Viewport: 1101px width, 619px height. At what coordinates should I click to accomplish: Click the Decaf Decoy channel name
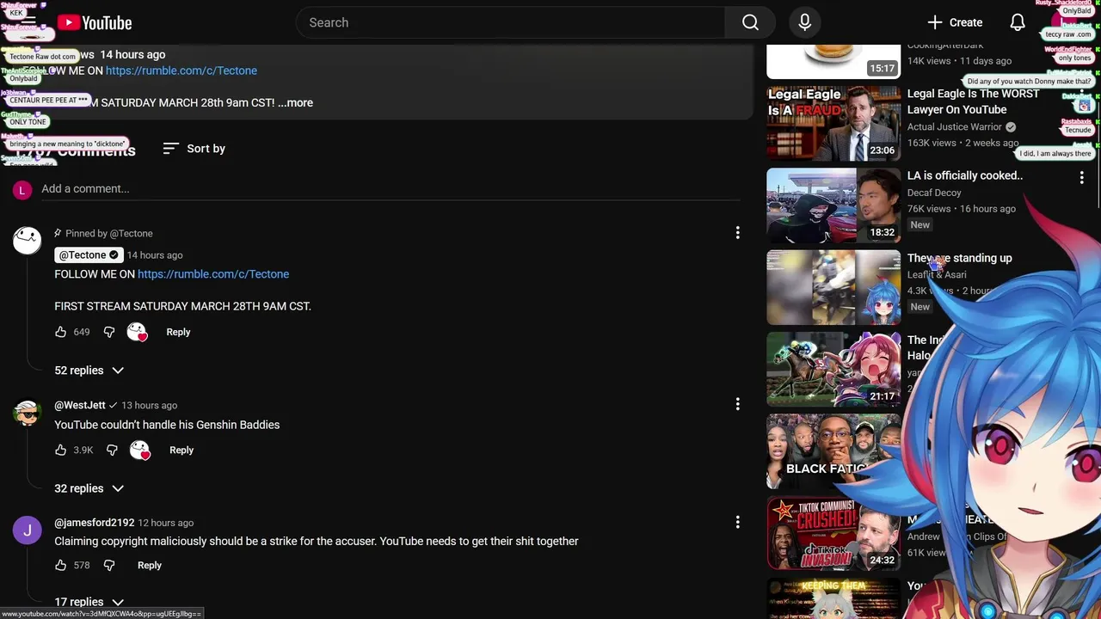(934, 193)
